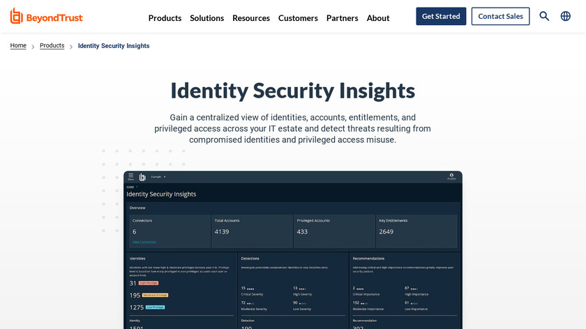Click the High Privilege red badge
The image size is (586, 329).
[148, 283]
